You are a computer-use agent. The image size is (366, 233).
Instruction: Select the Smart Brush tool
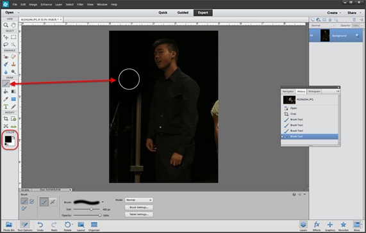[x=6, y=64]
